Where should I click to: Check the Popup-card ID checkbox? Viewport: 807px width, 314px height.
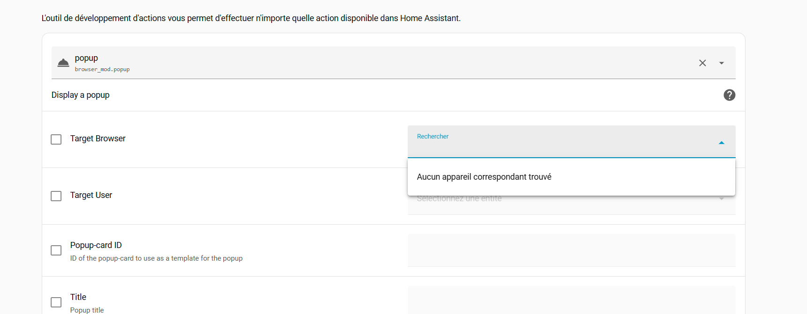pos(56,250)
